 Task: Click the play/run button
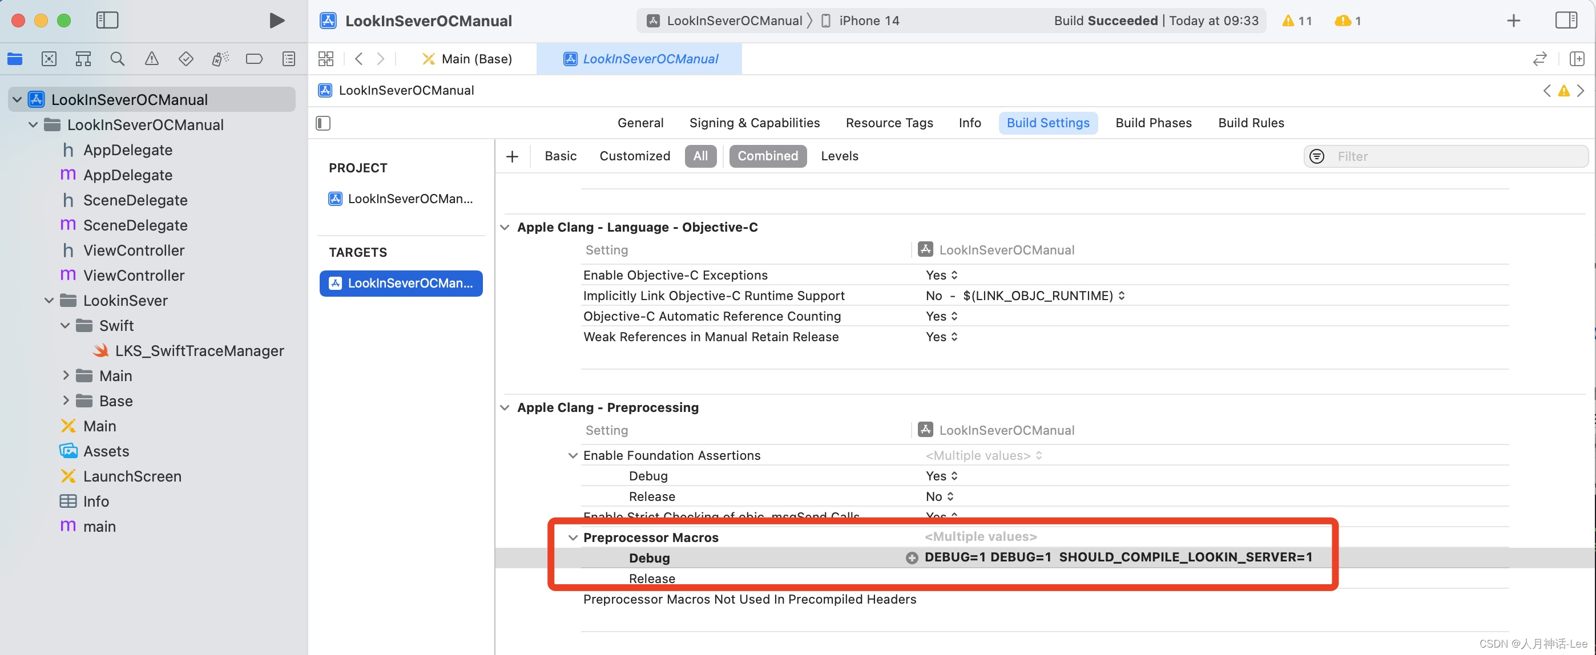click(275, 21)
